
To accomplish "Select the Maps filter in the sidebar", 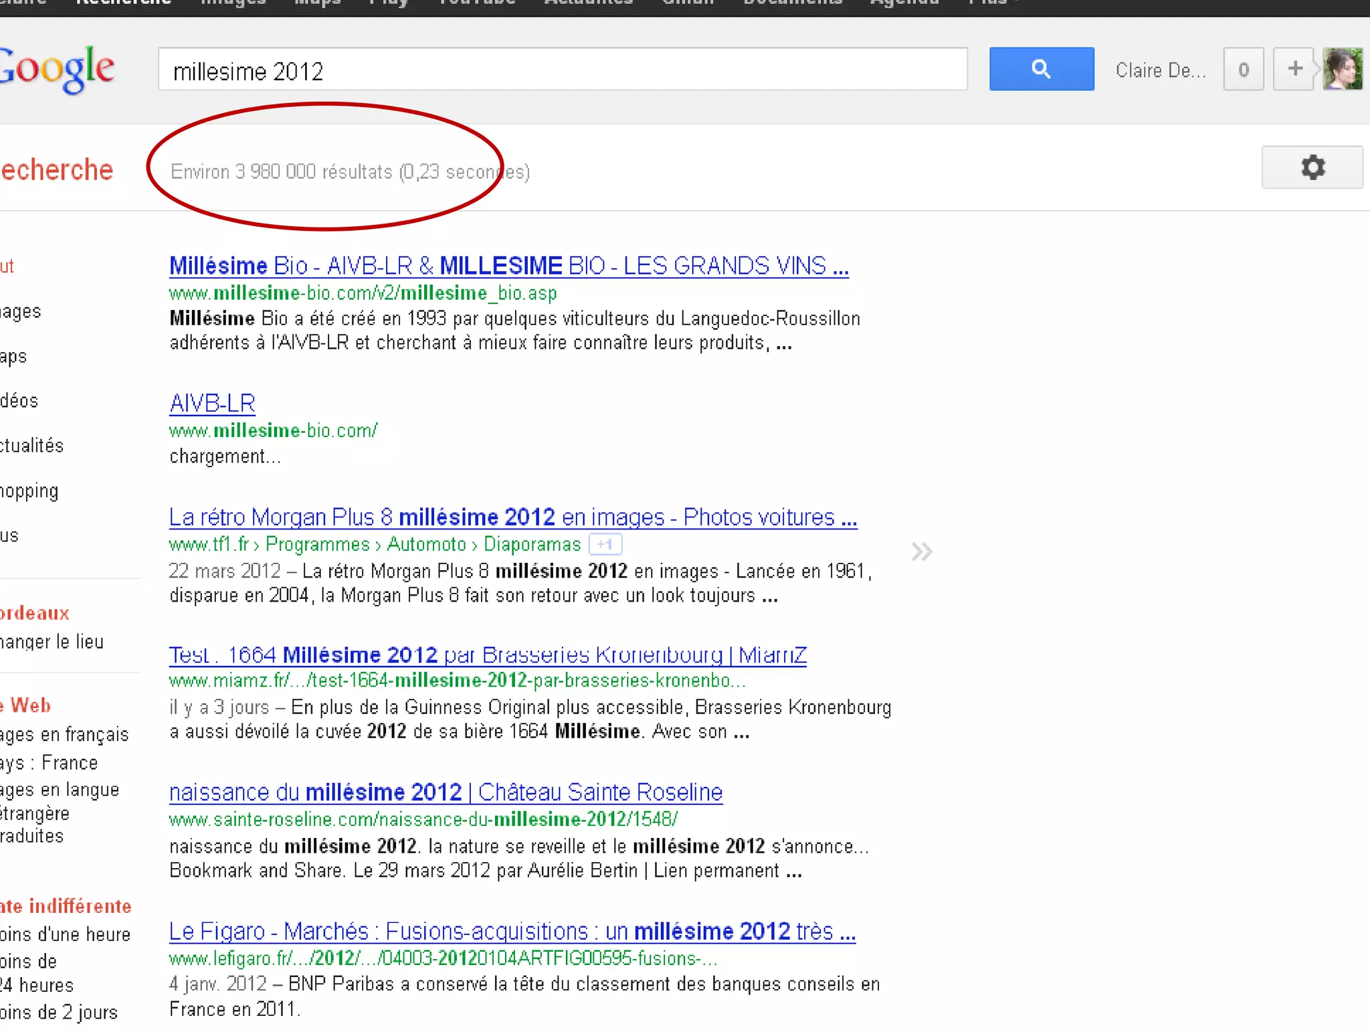I will tap(13, 356).
